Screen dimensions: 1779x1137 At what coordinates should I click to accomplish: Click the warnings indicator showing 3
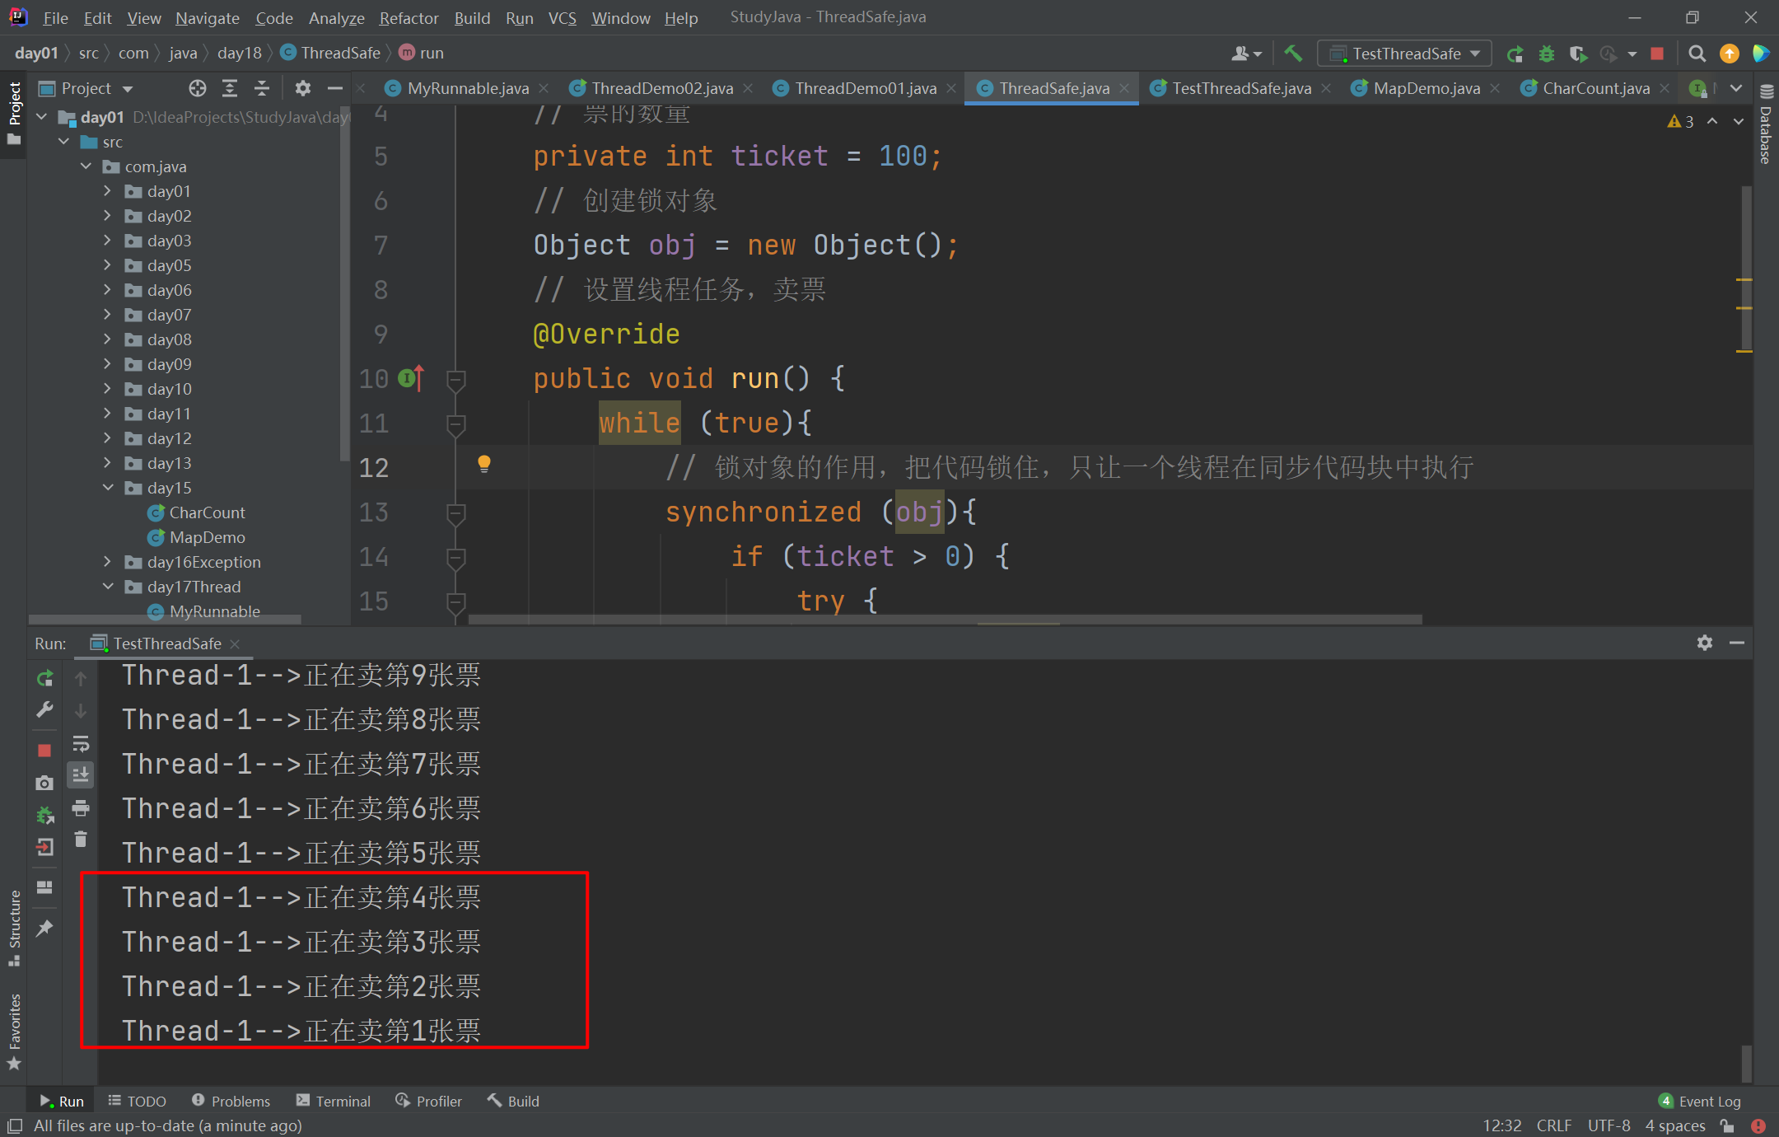1680,121
